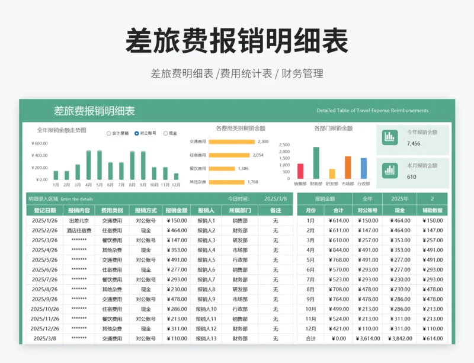The image size is (474, 363).
Task: Select the ¥464.00 amount for 报销人2
Action: (x=177, y=230)
